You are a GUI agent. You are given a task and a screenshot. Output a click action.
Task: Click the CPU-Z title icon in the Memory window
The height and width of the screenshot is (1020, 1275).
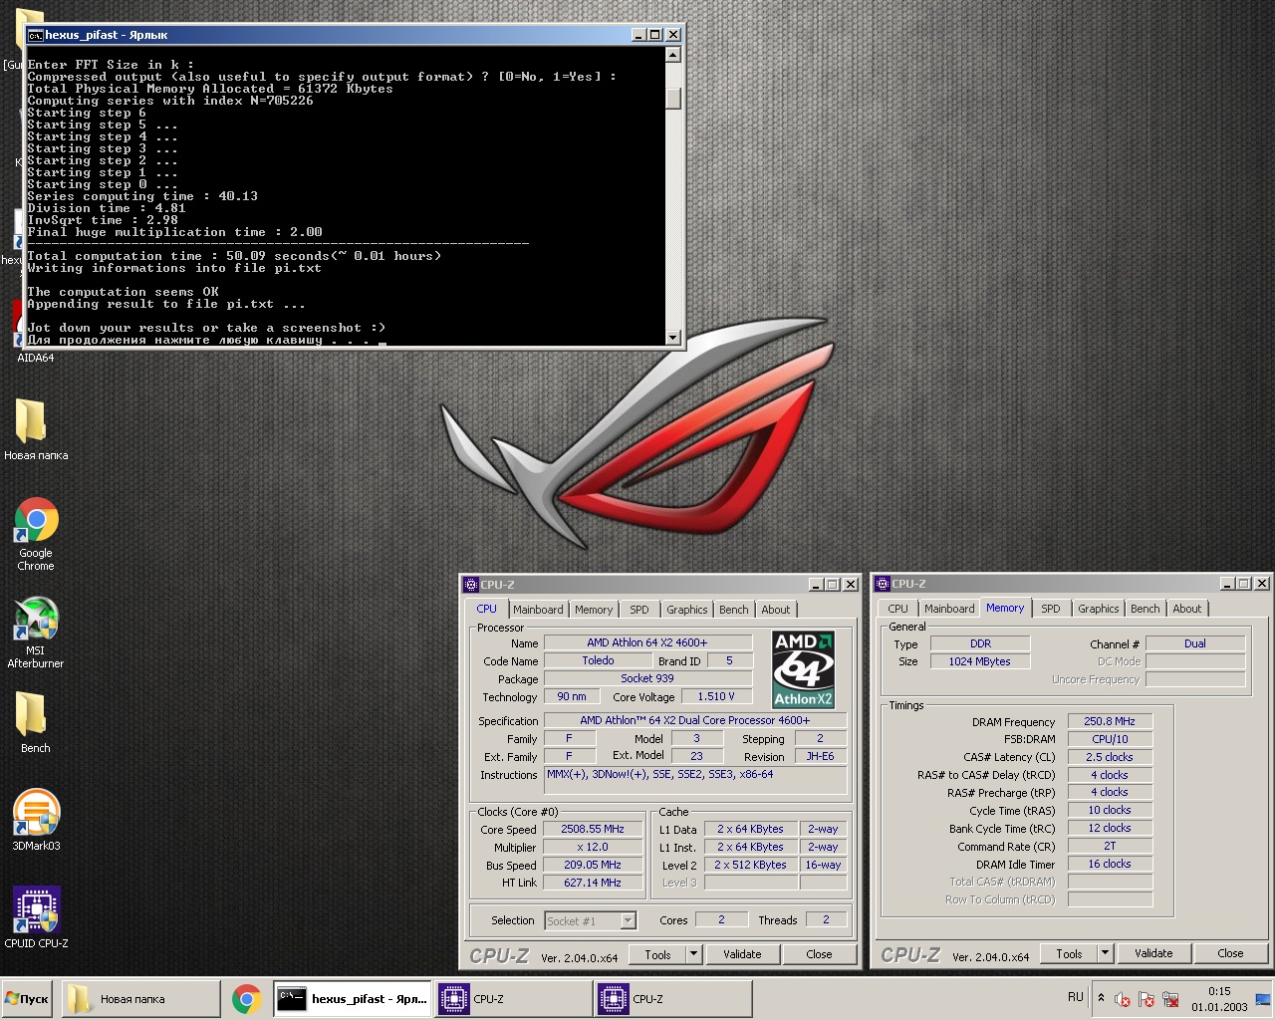coord(883,584)
